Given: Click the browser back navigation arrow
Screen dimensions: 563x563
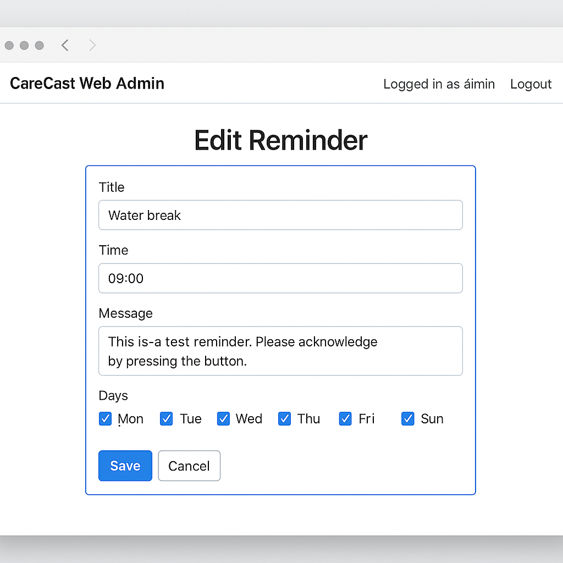Looking at the screenshot, I should [x=64, y=46].
